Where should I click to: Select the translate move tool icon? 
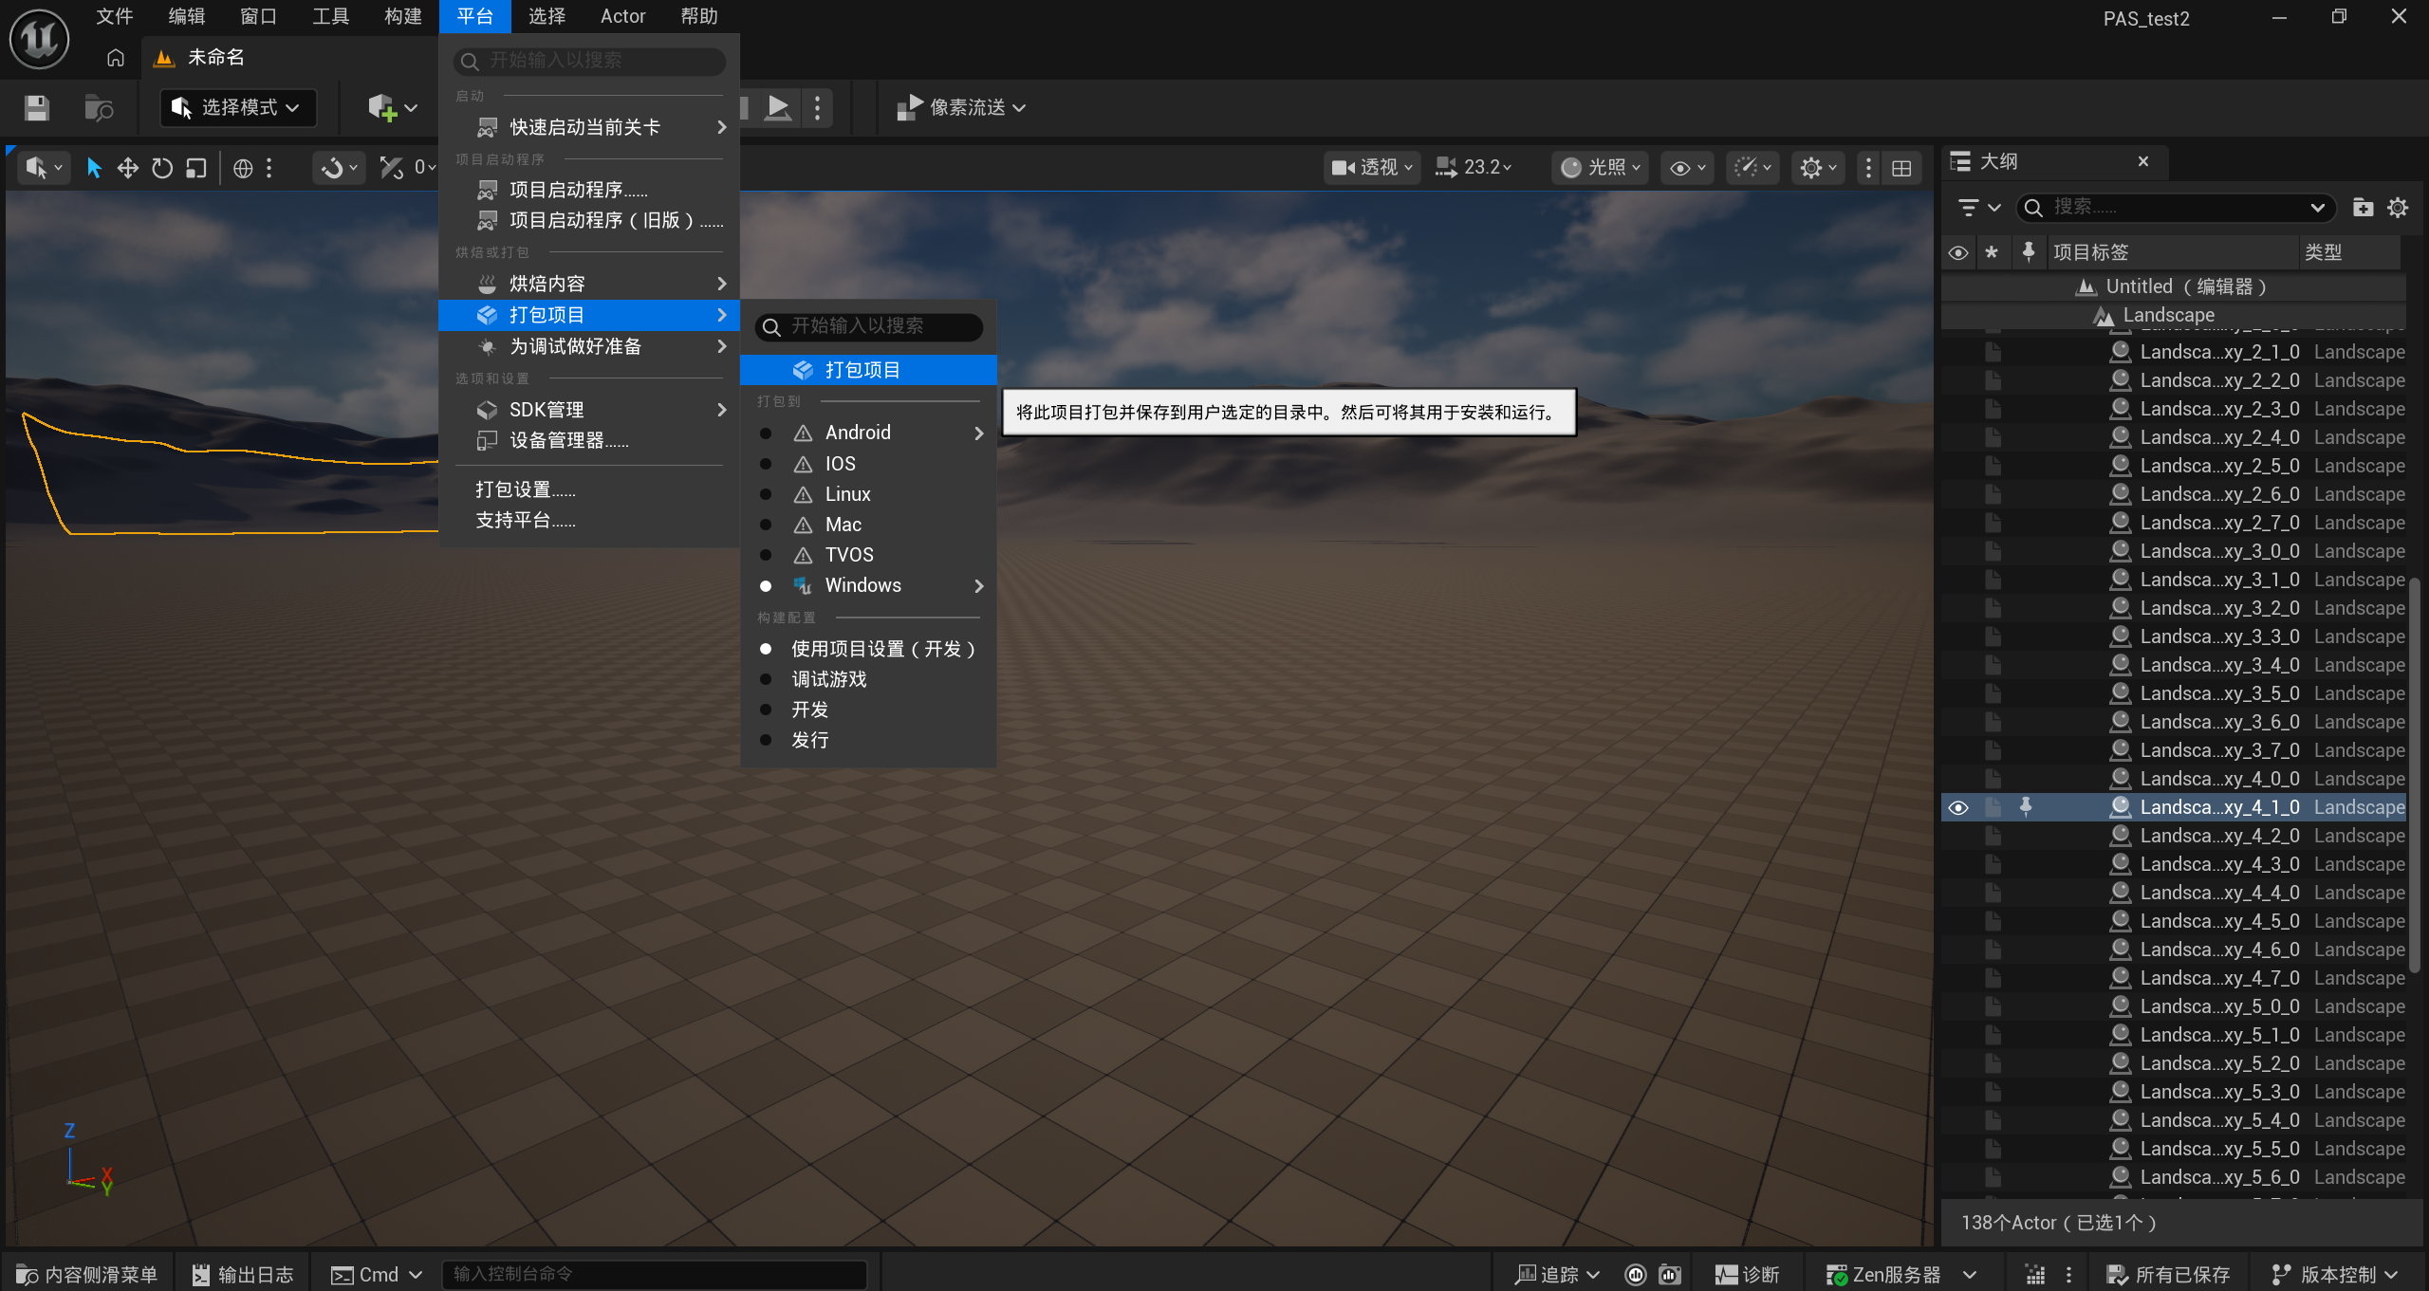pyautogui.click(x=127, y=168)
